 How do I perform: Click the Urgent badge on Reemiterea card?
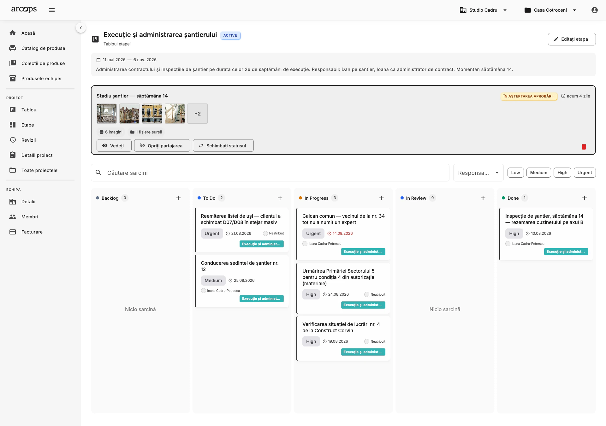[212, 234]
